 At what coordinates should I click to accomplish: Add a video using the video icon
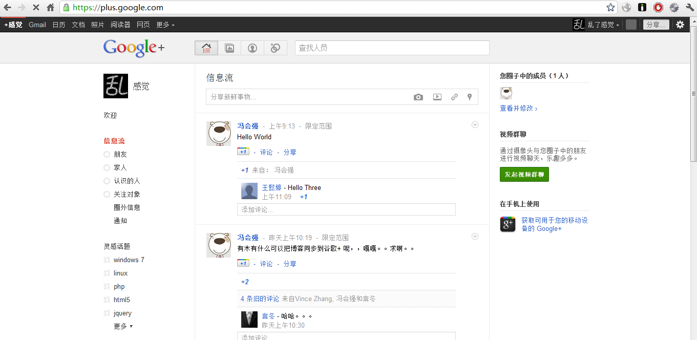pyautogui.click(x=437, y=97)
